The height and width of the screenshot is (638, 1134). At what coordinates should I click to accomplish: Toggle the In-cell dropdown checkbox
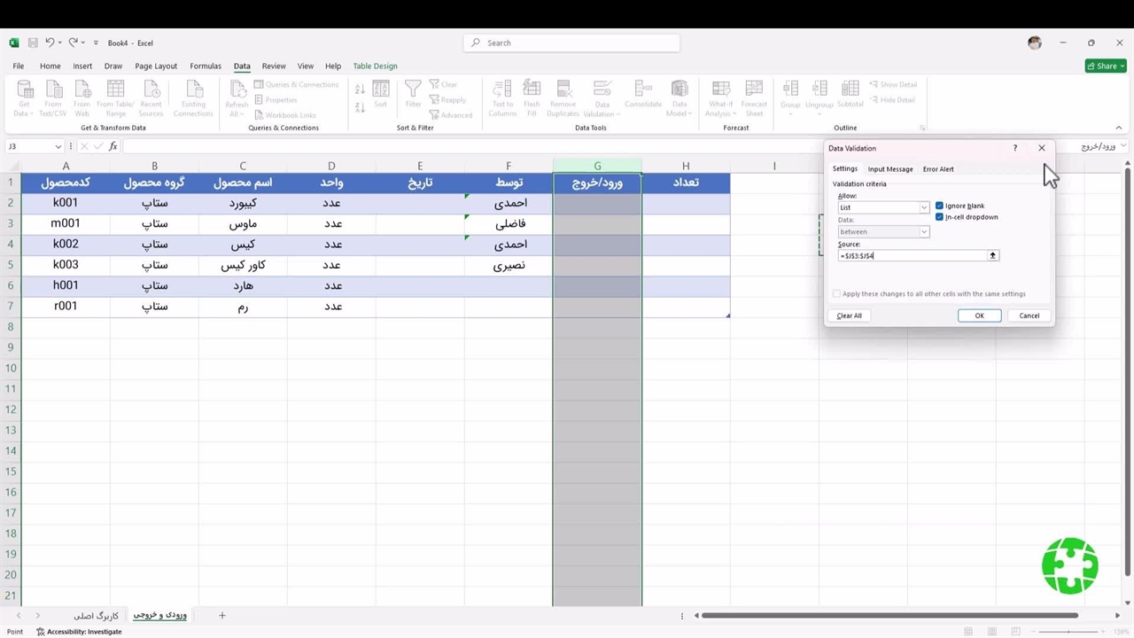pos(939,217)
